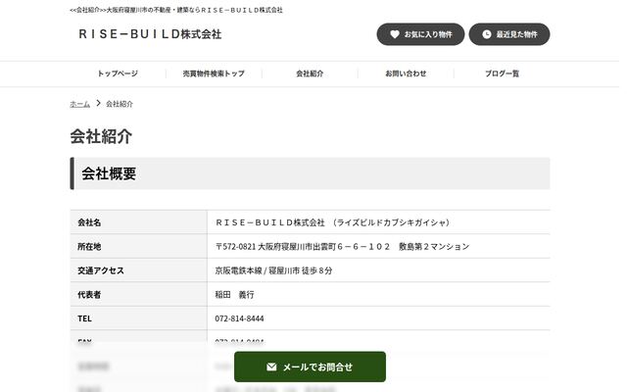Open 最近見た物件 recently viewed button

[509, 34]
